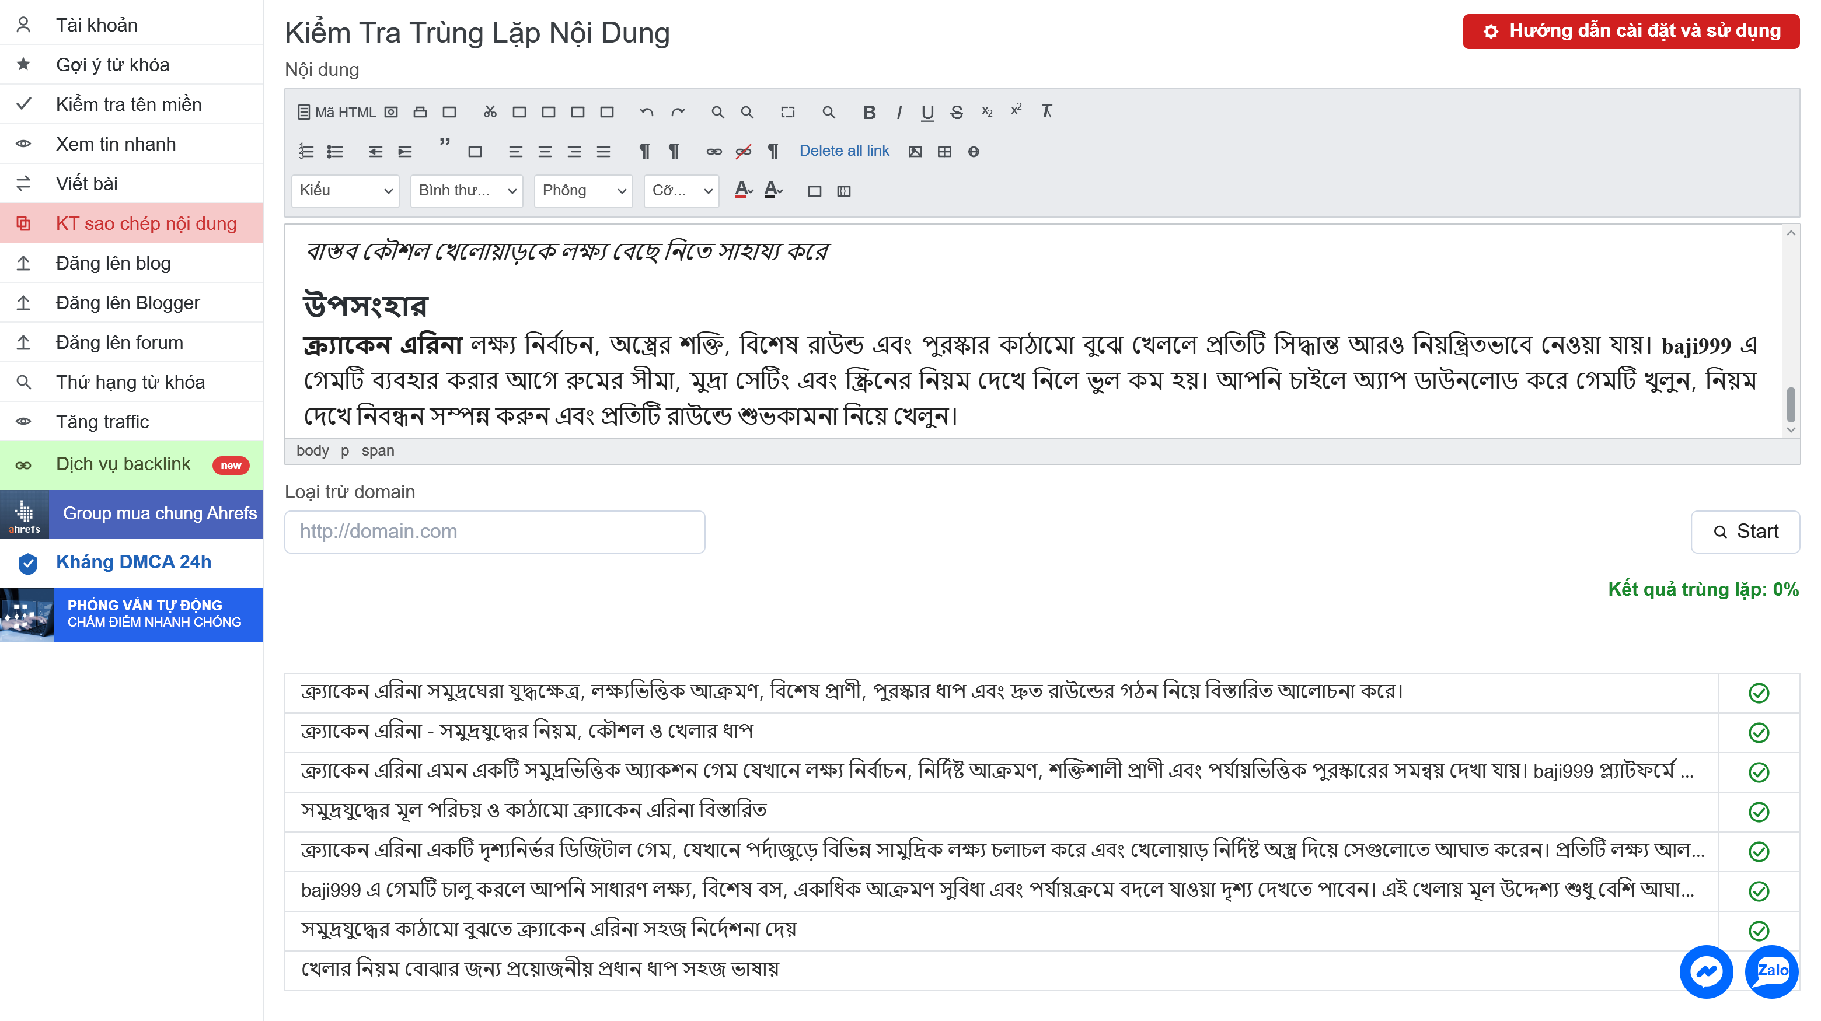Open Tăng traffic in the sidebar

click(x=131, y=422)
